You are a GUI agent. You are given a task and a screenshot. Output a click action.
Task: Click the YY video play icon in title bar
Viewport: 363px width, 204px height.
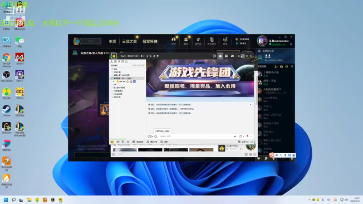click(x=214, y=56)
